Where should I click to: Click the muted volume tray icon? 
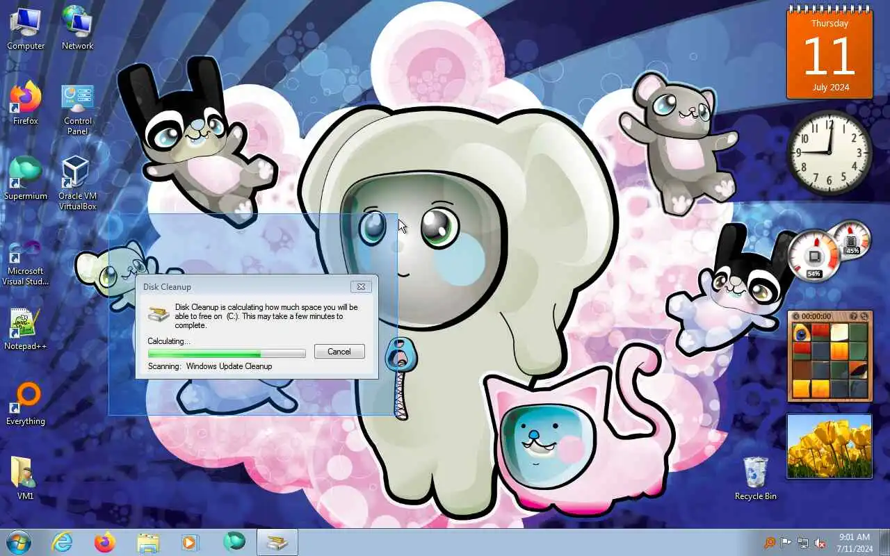coord(820,543)
